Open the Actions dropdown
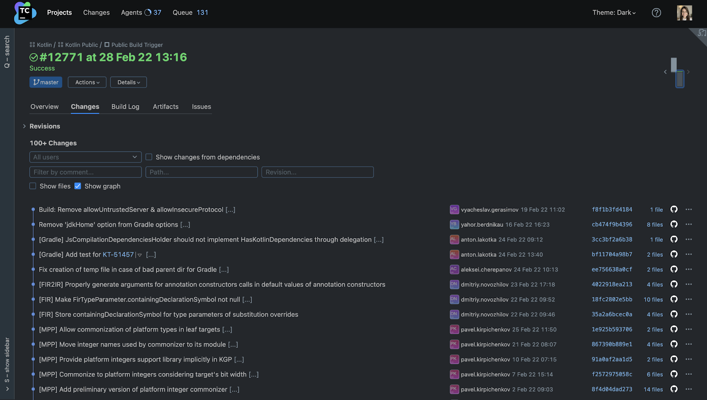707x400 pixels. click(87, 82)
